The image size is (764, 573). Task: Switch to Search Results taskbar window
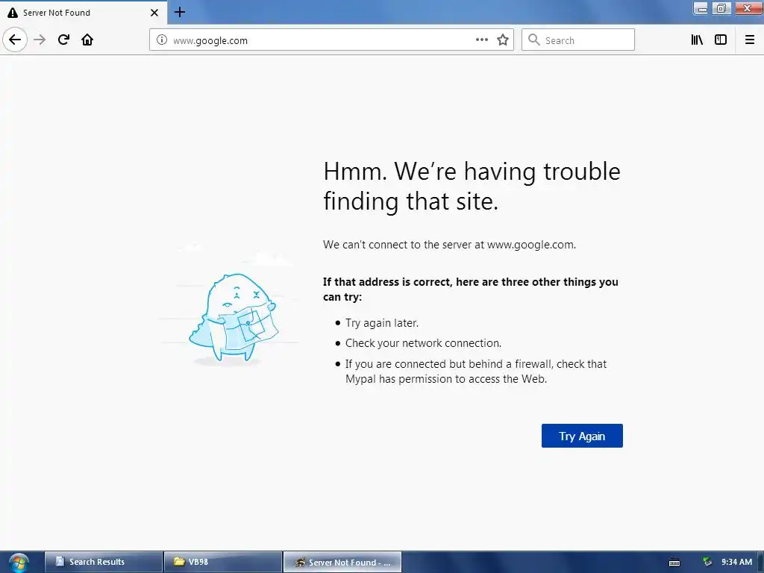[104, 562]
